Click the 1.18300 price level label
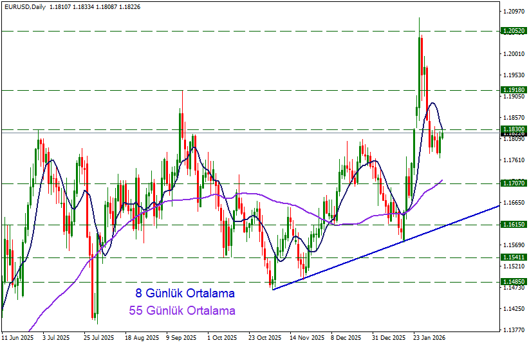The width and height of the screenshot is (529, 345). click(514, 129)
